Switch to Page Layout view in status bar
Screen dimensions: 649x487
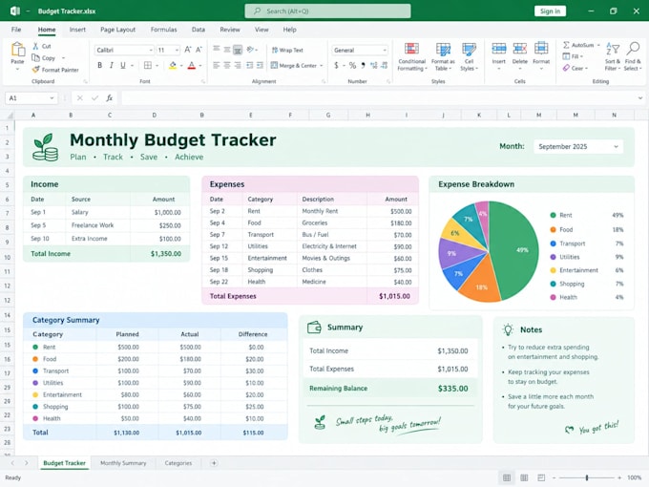524,477
